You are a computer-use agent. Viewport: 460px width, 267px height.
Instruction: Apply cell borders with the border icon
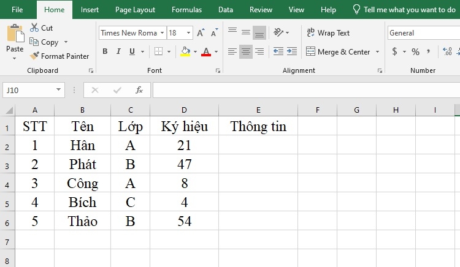coord(158,51)
